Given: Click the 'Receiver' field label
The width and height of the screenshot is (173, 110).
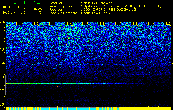Looking at the screenshot, I should [56, 10].
